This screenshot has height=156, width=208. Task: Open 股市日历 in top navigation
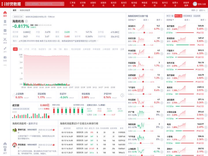[165, 4]
